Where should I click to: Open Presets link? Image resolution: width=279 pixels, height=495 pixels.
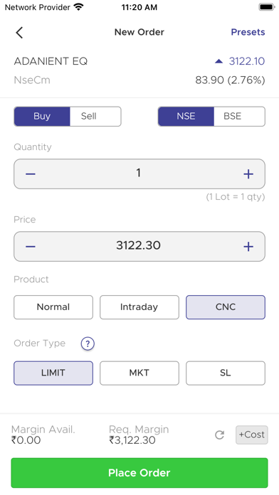[248, 32]
